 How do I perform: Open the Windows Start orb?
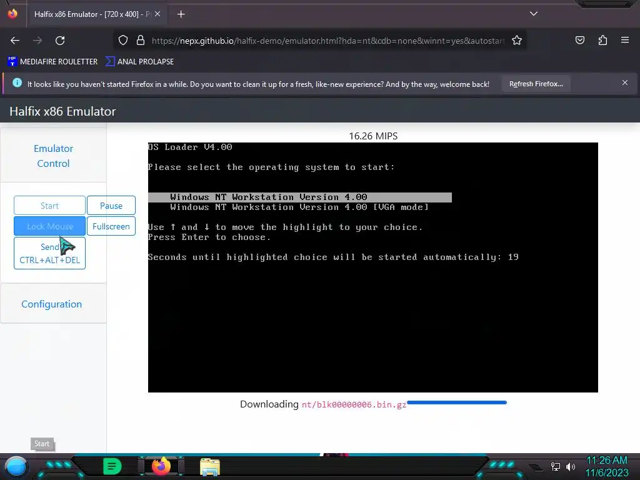click(16, 467)
